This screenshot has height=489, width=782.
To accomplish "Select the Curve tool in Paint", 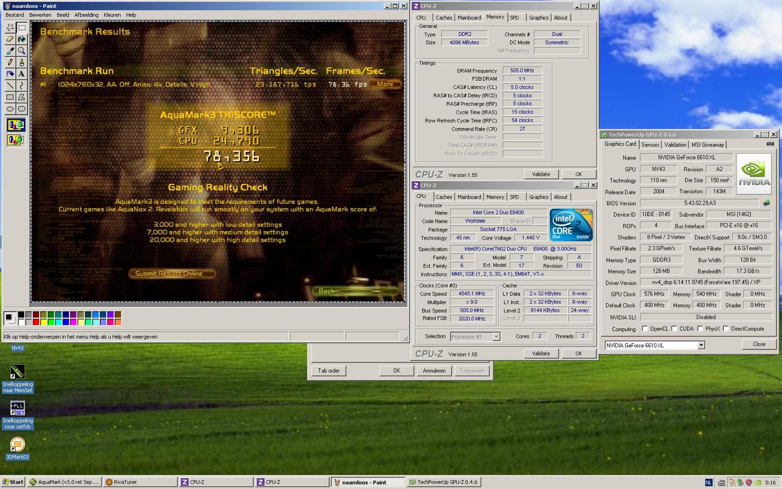I will click(x=22, y=86).
